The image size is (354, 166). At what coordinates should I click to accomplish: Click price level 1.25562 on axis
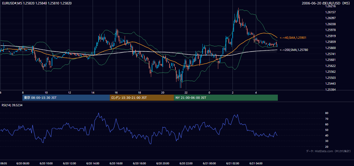coord(331,72)
